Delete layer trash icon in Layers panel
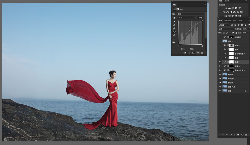 point(246,135)
